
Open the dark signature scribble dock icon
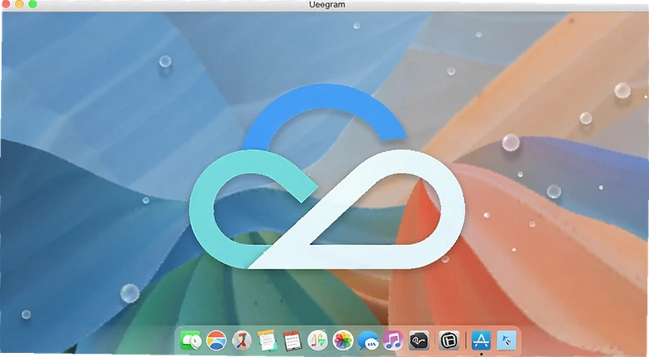coord(419,341)
